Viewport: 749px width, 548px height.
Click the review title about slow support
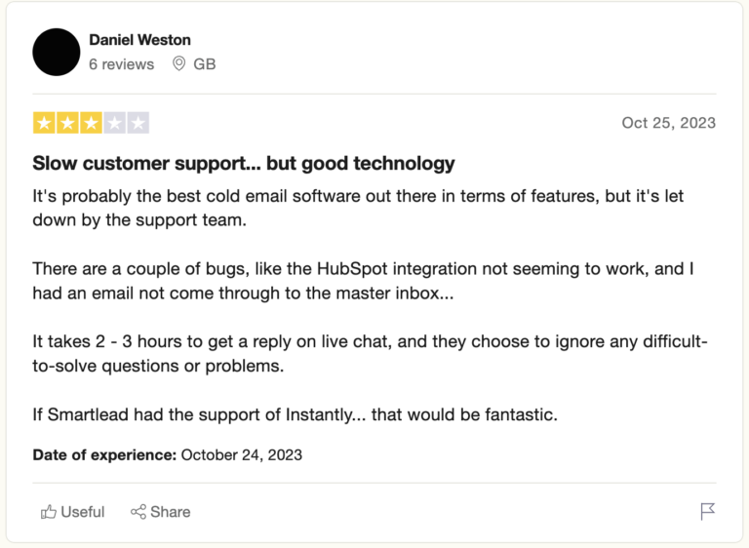point(244,163)
